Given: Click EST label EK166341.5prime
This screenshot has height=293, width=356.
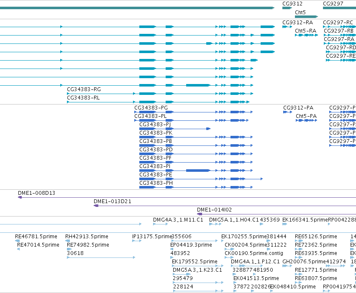Looking at the screenshot, I should (x=305, y=220).
